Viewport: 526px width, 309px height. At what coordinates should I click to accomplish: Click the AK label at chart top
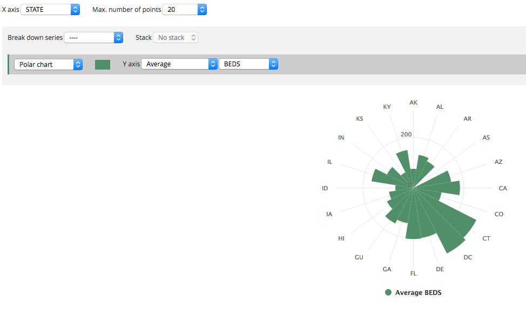coord(414,102)
